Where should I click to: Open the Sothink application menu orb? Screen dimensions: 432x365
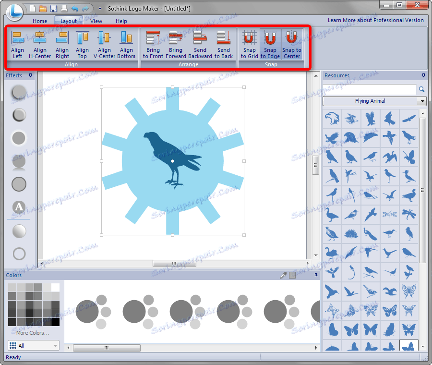(x=14, y=12)
